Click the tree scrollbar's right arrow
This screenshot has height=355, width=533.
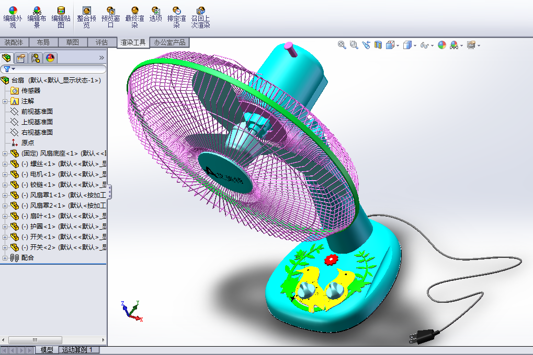click(104, 340)
